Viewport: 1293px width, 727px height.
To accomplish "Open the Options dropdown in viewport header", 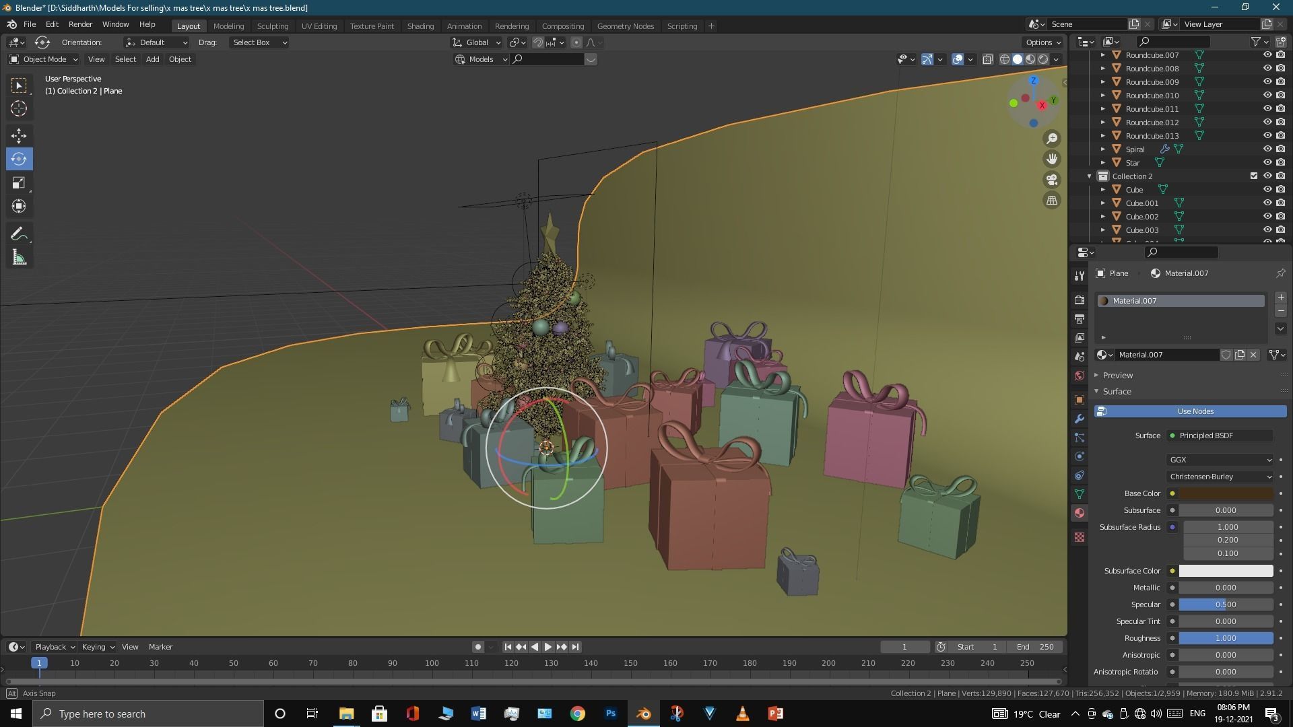I will click(x=1043, y=42).
